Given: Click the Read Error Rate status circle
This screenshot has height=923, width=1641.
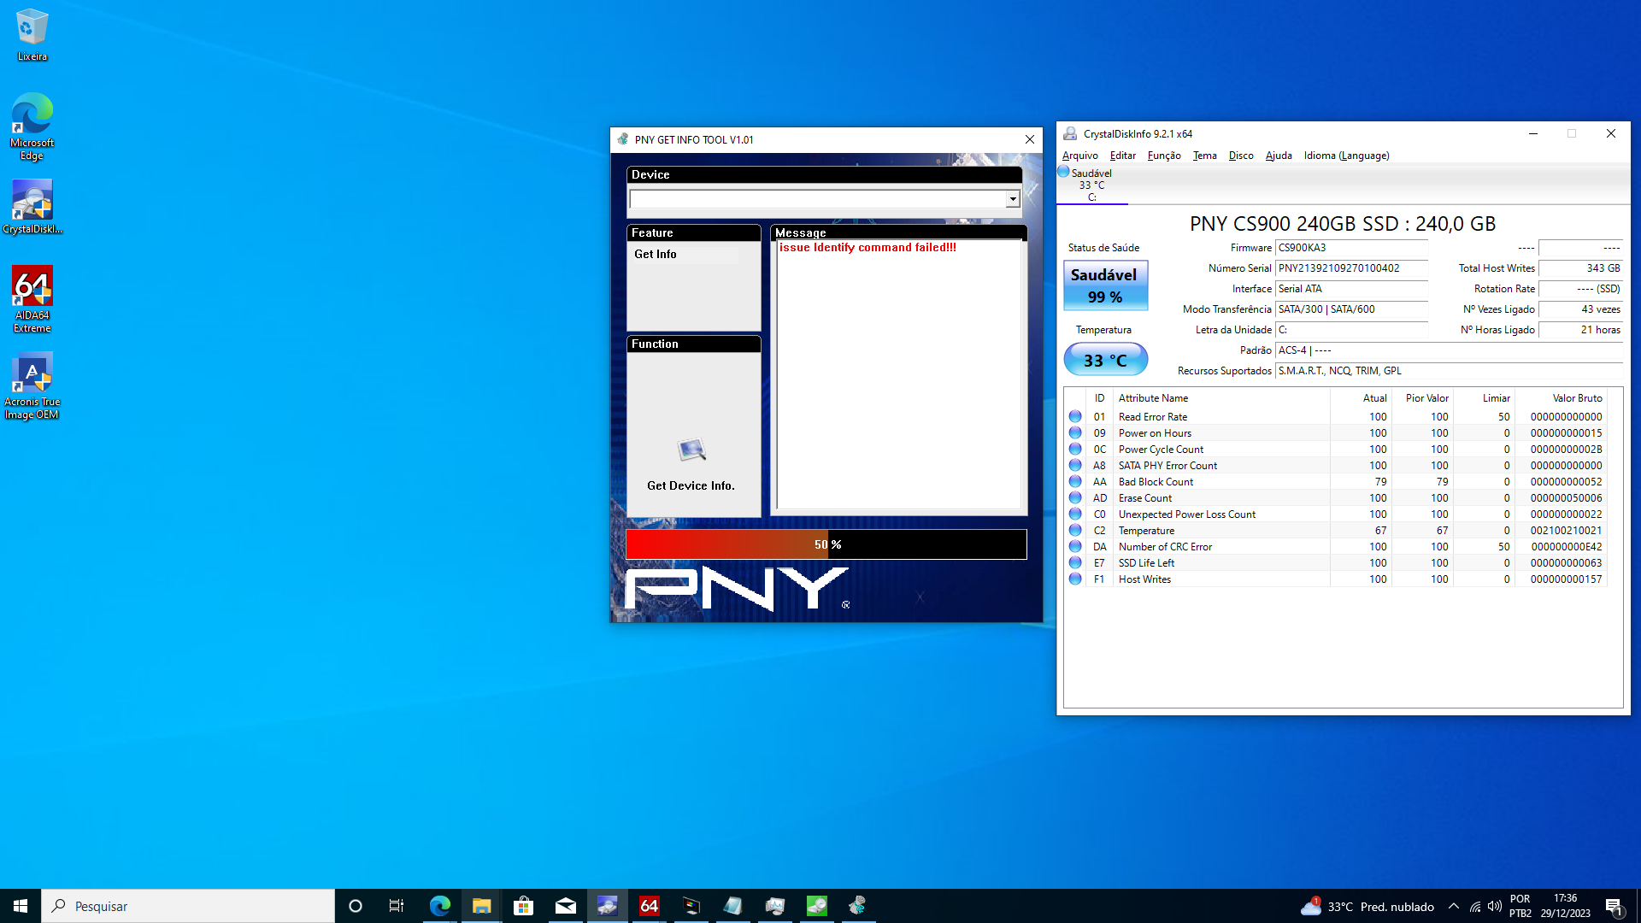Looking at the screenshot, I should tap(1075, 417).
